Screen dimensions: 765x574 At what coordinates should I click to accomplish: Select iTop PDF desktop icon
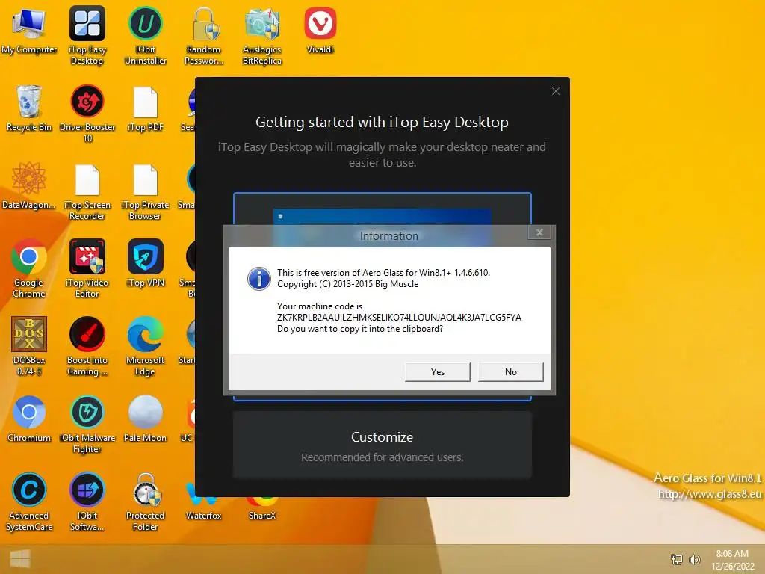point(146,109)
